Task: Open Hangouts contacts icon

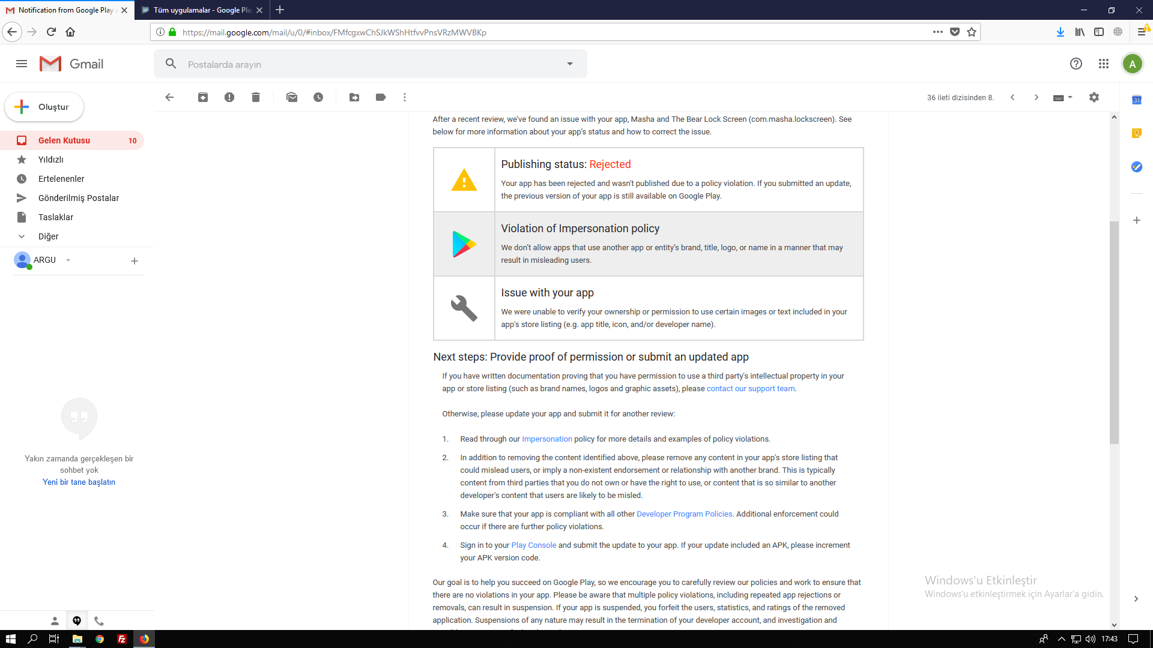Action: point(55,621)
